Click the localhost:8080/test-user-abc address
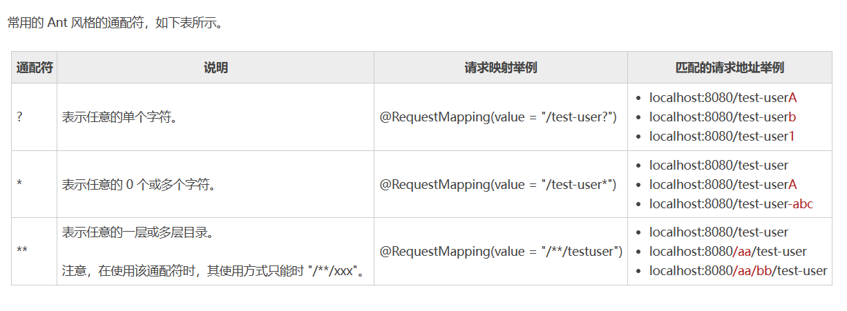The image size is (847, 311). tap(731, 203)
